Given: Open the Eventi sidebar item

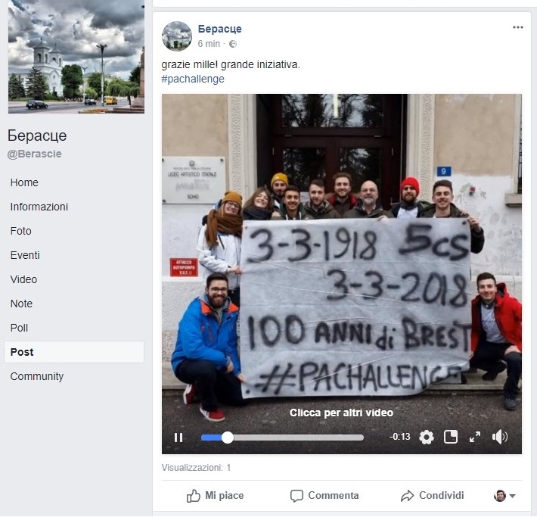Looking at the screenshot, I should [x=25, y=255].
